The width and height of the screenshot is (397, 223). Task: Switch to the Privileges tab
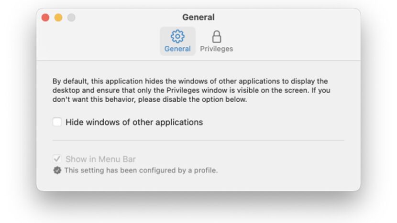217,49
